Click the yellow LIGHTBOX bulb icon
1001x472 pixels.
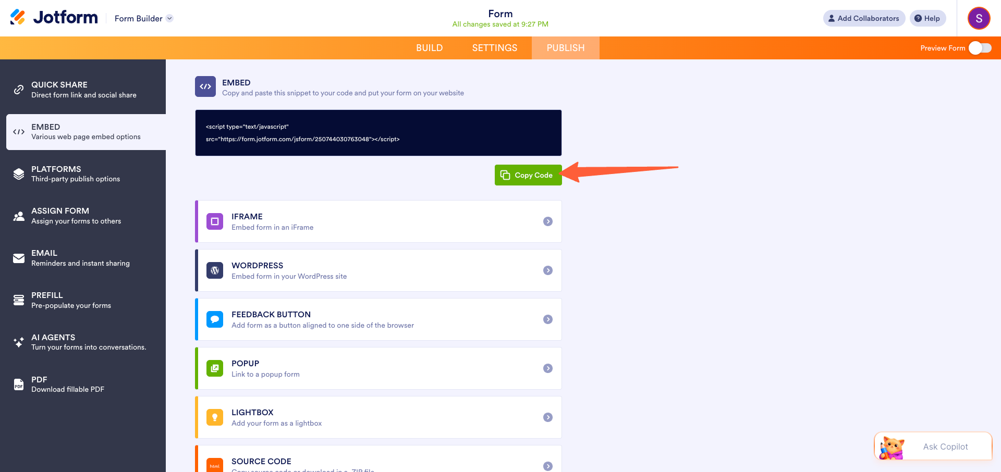click(x=215, y=417)
